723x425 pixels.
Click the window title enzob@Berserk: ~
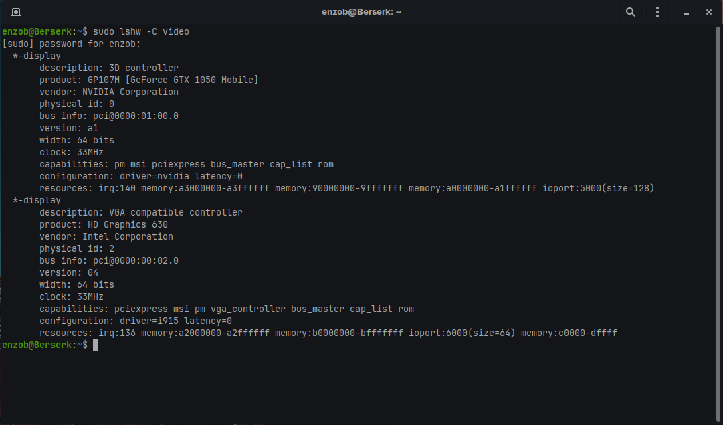pos(361,12)
